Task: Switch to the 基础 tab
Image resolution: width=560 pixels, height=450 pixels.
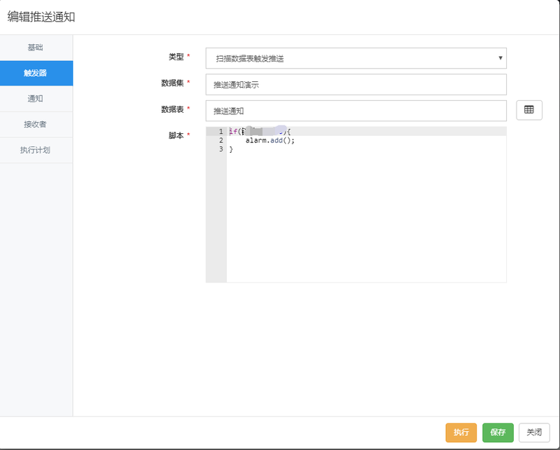Action: point(36,47)
